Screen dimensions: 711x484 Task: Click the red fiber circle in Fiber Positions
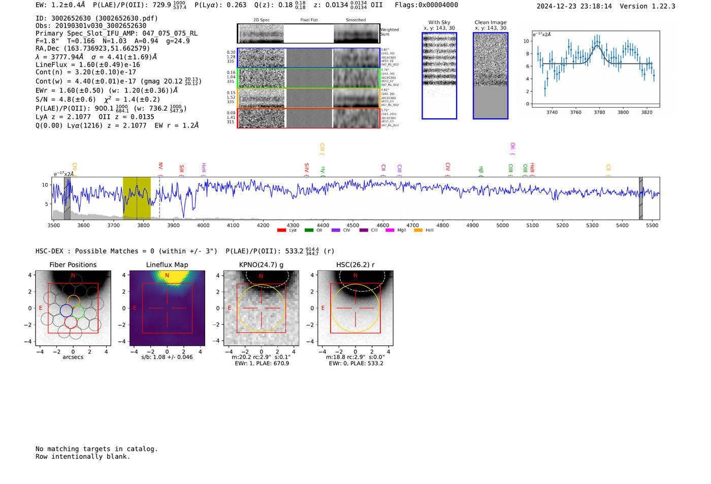[x=71, y=321]
